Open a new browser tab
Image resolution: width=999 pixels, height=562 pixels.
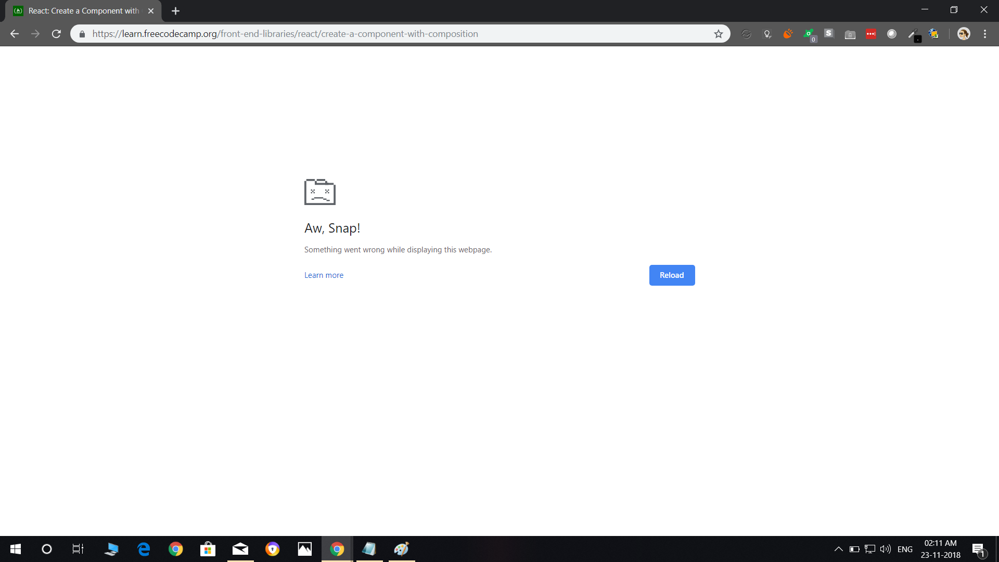[175, 10]
